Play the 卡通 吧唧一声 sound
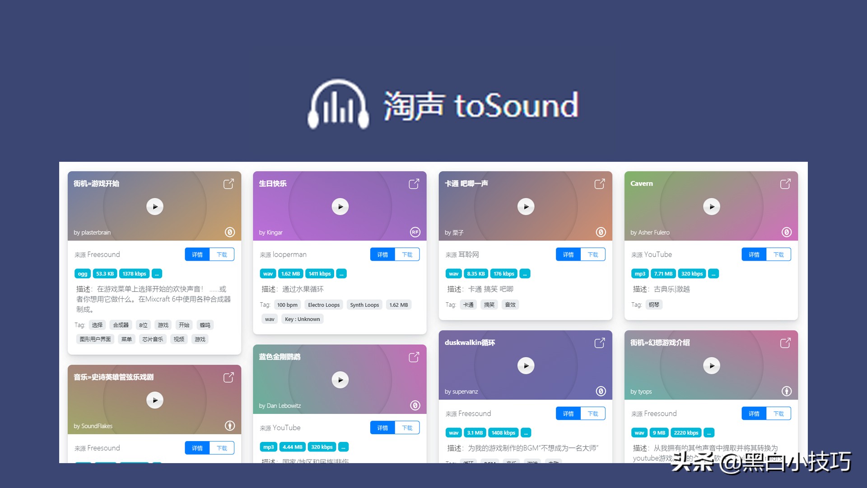This screenshot has height=488, width=867. pos(526,206)
